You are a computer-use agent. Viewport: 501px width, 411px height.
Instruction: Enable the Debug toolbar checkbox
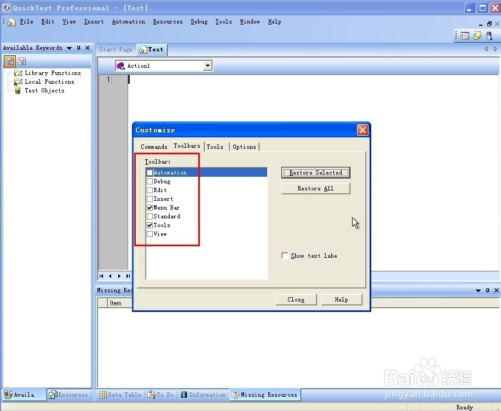[x=149, y=181]
